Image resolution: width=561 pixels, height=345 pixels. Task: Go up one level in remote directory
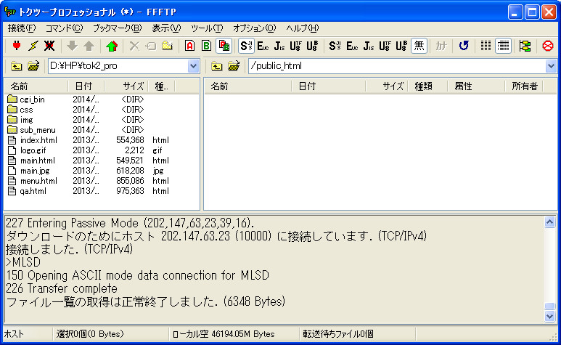pos(216,67)
